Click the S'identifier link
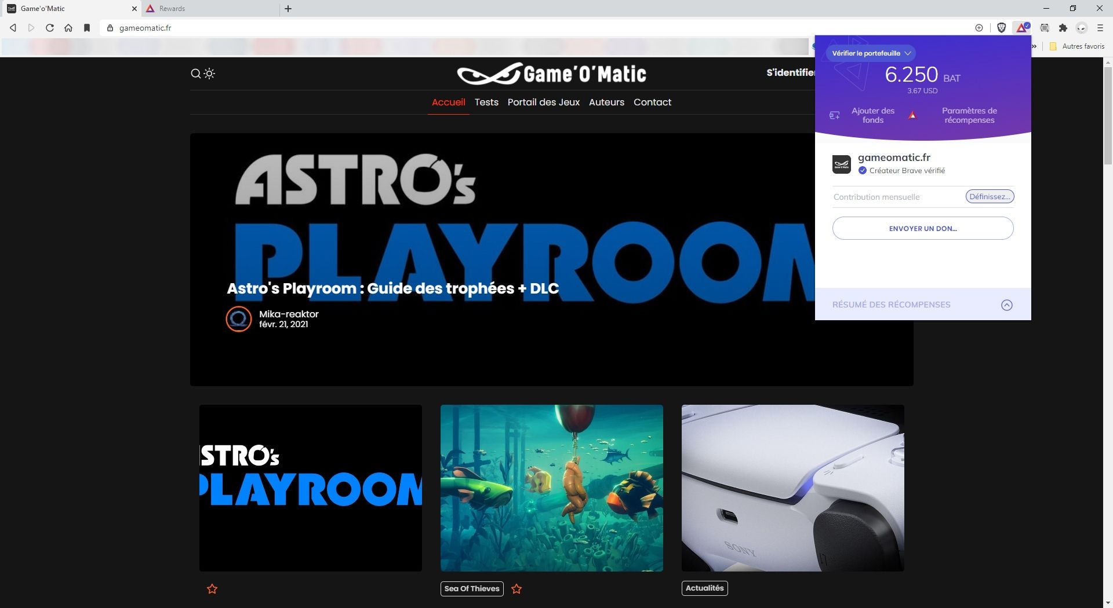Image resolution: width=1113 pixels, height=608 pixels. 791,72
